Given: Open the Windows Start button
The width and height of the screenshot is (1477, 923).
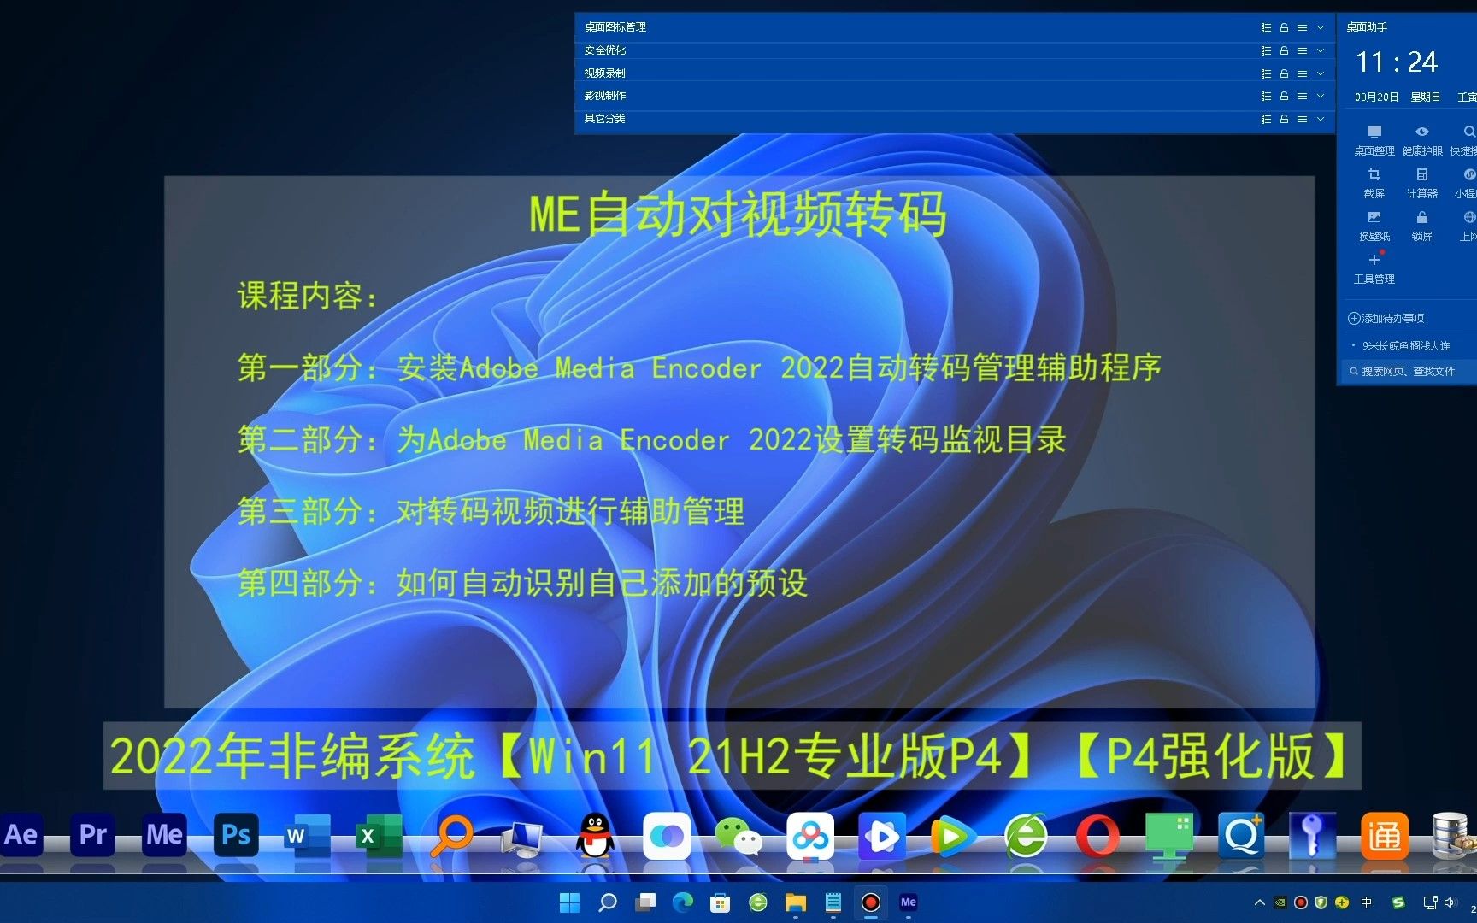Looking at the screenshot, I should [569, 902].
